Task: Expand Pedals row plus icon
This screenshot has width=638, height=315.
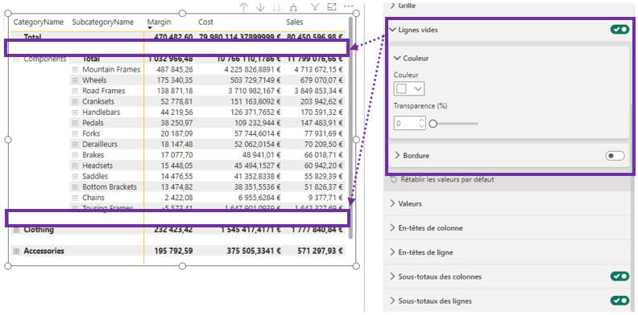Action: point(75,123)
